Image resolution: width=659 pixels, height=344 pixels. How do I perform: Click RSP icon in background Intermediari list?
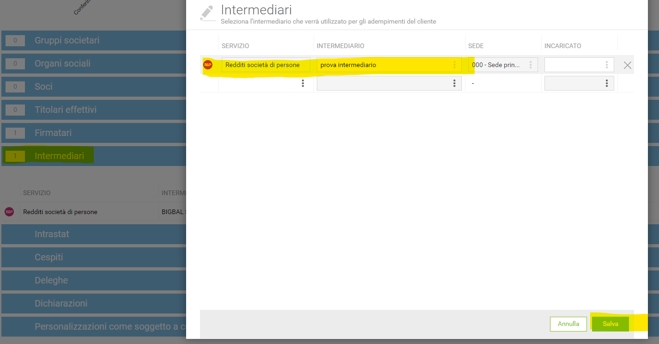tap(9, 212)
